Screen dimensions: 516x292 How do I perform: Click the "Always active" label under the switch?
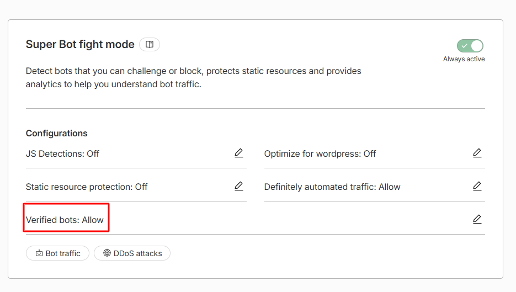464,59
